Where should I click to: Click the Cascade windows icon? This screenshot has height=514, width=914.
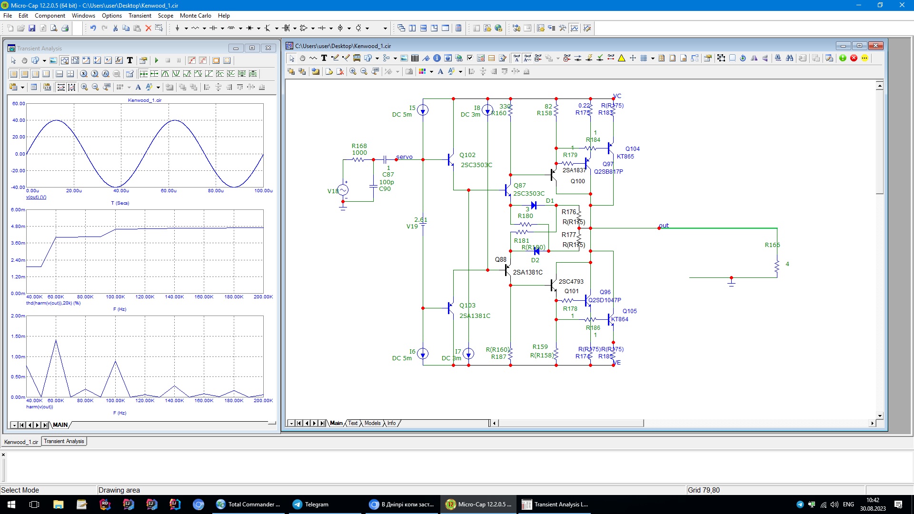(401, 28)
